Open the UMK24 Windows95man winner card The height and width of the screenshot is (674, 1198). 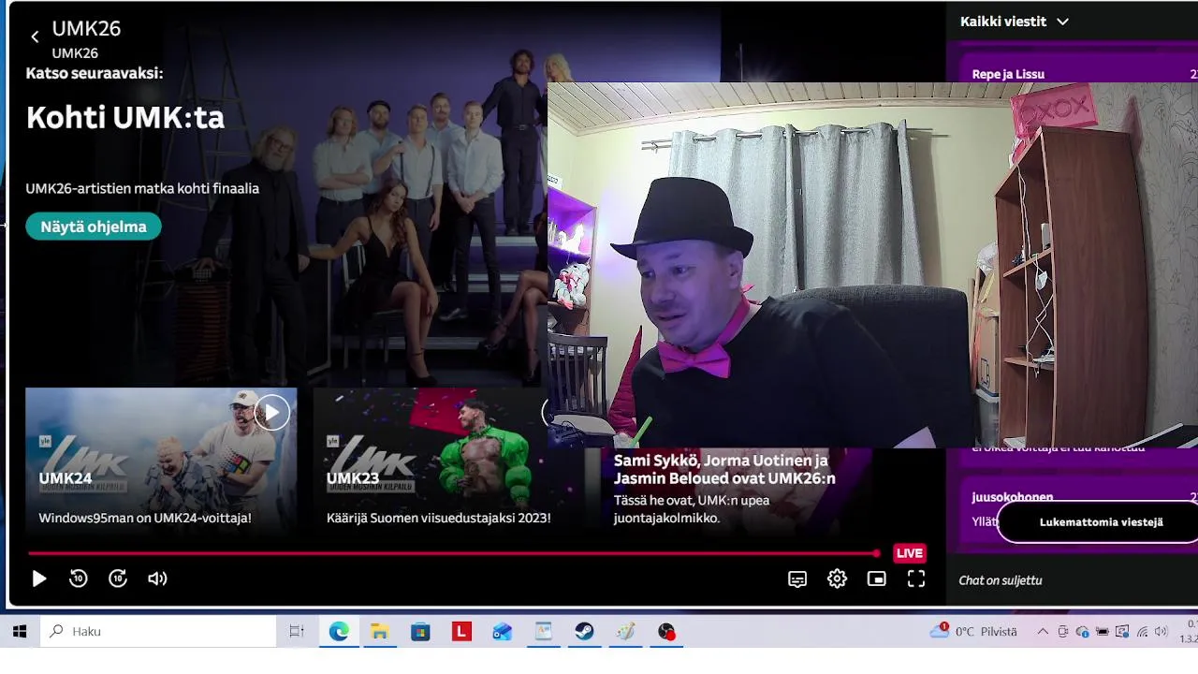(161, 462)
